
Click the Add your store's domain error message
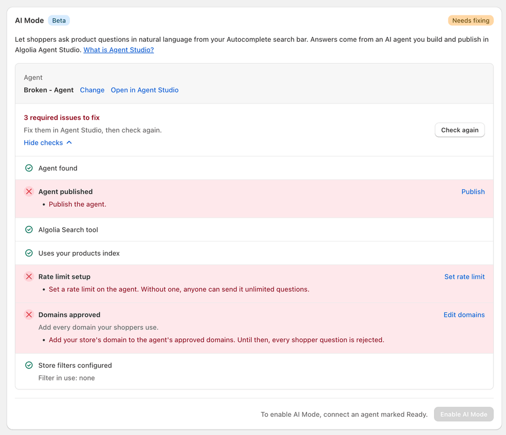pyautogui.click(x=217, y=340)
